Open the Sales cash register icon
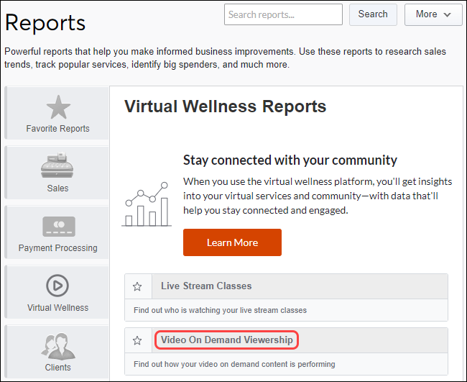467x382 pixels. [57, 165]
